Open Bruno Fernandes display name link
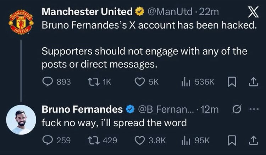Screen dimensions: 266x155 [82, 109]
